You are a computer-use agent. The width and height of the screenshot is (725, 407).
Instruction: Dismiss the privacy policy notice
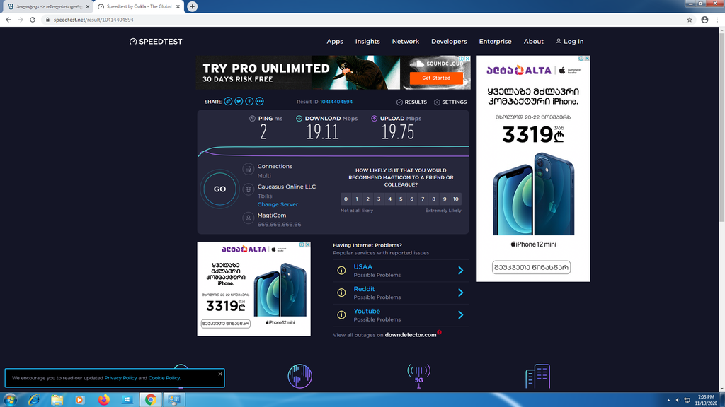point(220,373)
